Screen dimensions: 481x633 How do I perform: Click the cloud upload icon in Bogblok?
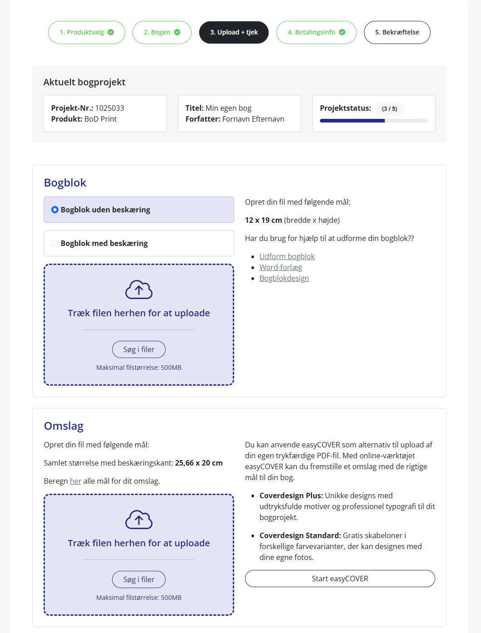[139, 290]
